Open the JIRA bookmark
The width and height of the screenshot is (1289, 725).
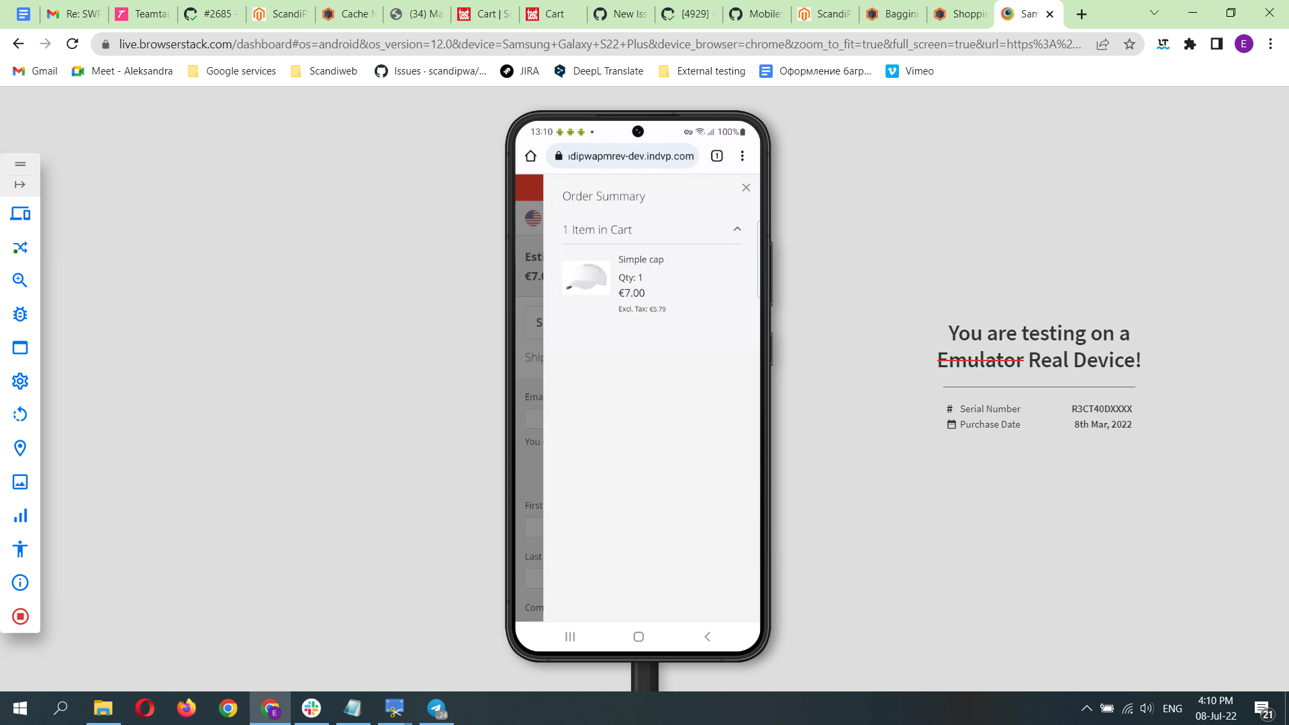click(x=520, y=70)
